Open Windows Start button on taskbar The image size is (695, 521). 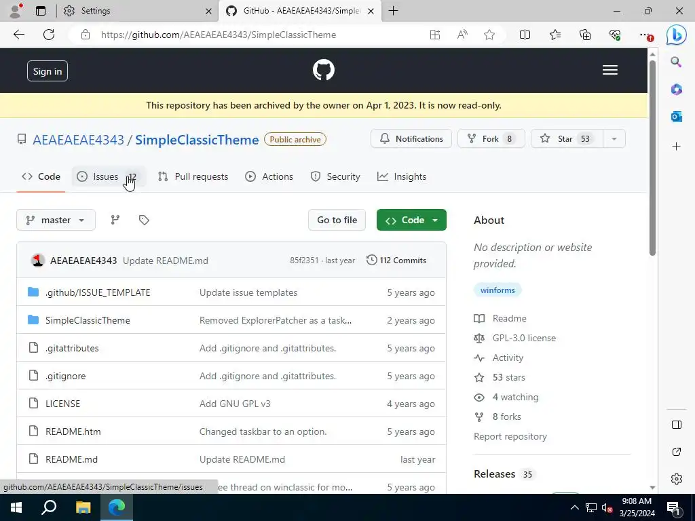click(x=16, y=507)
